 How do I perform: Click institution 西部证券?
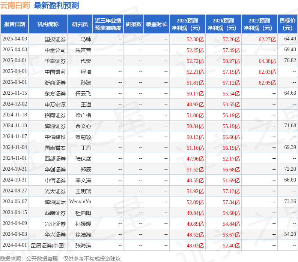55,158
